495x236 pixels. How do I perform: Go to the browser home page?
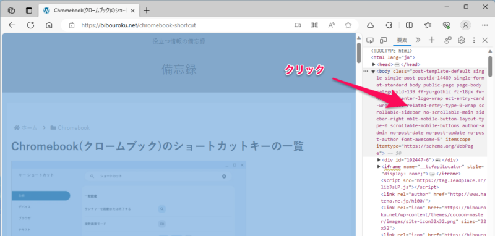pyautogui.click(x=49, y=25)
